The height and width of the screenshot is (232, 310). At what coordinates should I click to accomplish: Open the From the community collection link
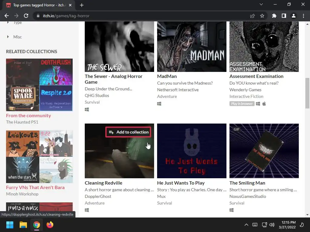pyautogui.click(x=28, y=116)
